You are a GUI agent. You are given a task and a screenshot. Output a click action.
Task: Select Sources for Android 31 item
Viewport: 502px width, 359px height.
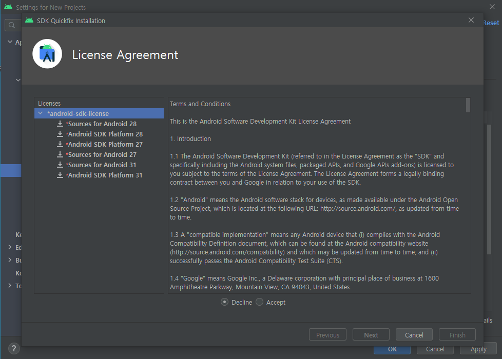click(x=102, y=165)
